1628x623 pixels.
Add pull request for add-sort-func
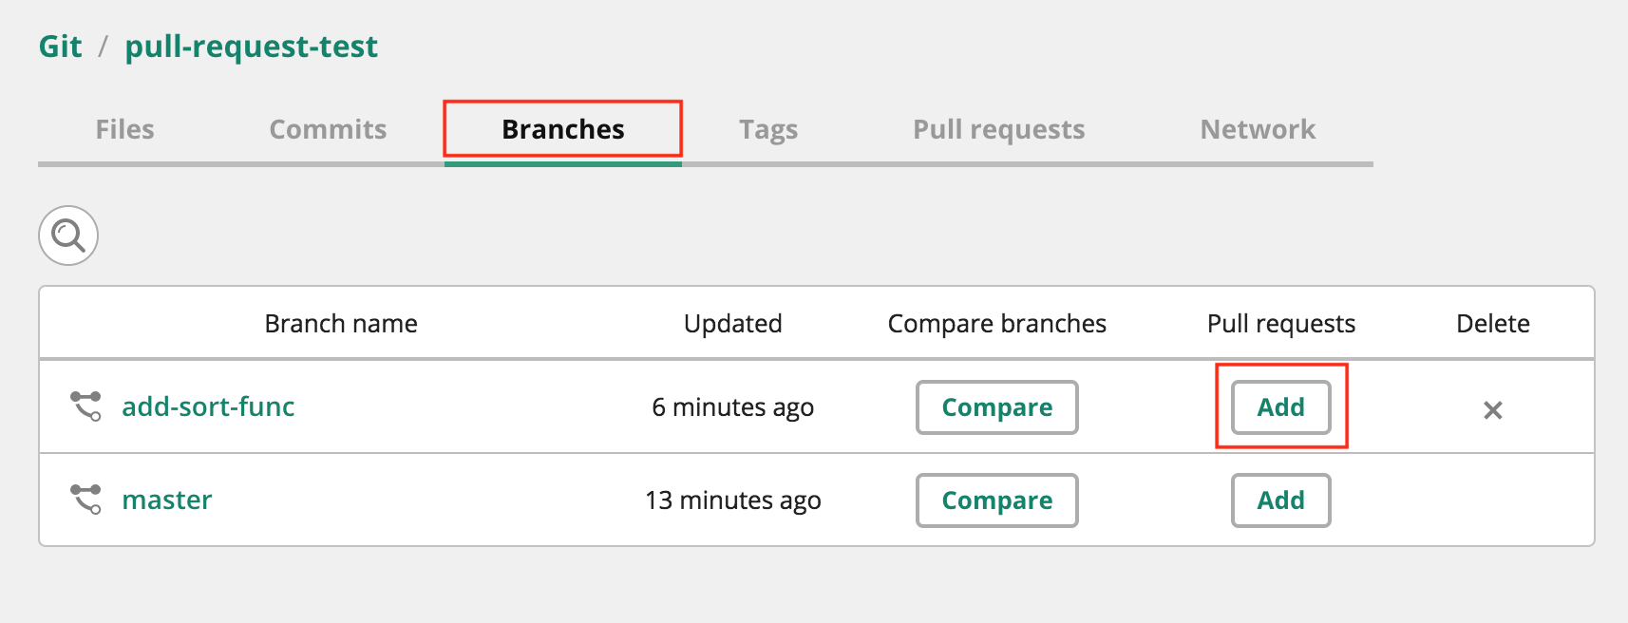point(1281,407)
